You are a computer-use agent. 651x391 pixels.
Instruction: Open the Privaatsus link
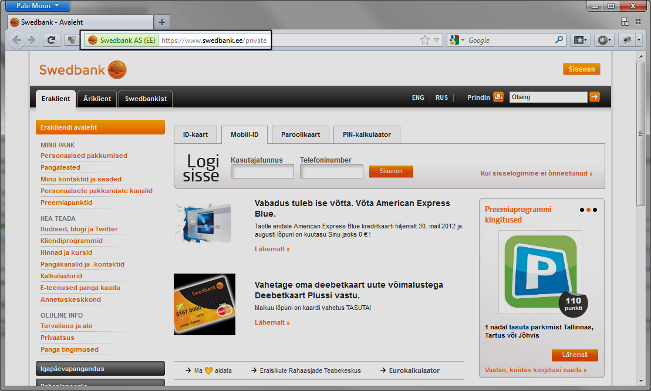pyautogui.click(x=58, y=338)
